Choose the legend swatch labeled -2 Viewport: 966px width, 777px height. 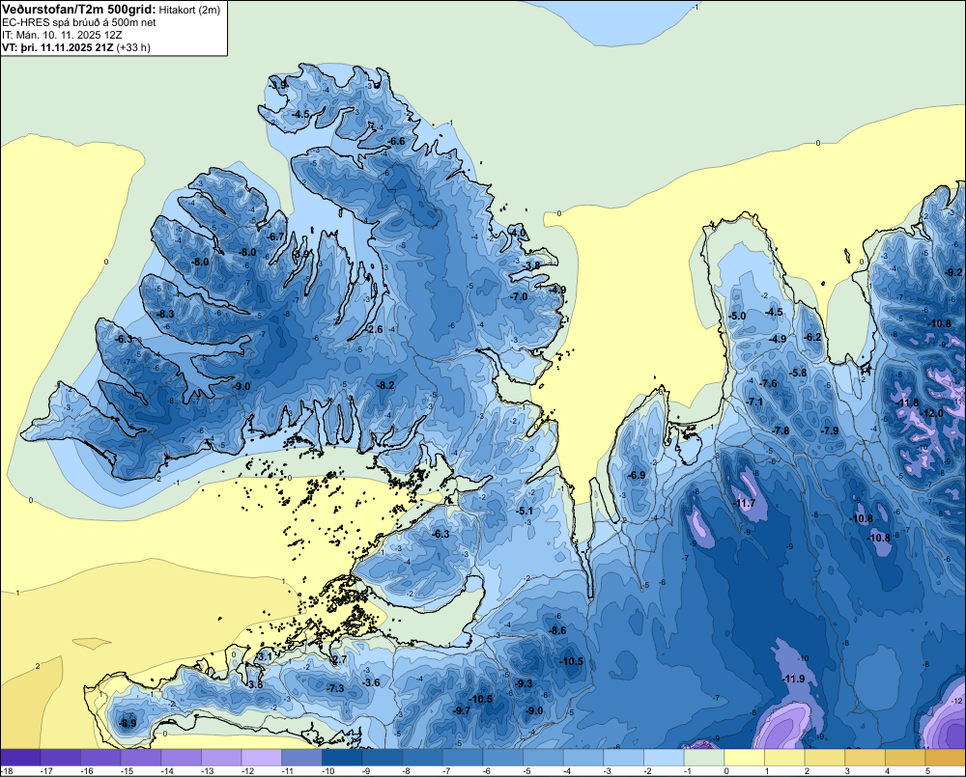tap(665, 758)
